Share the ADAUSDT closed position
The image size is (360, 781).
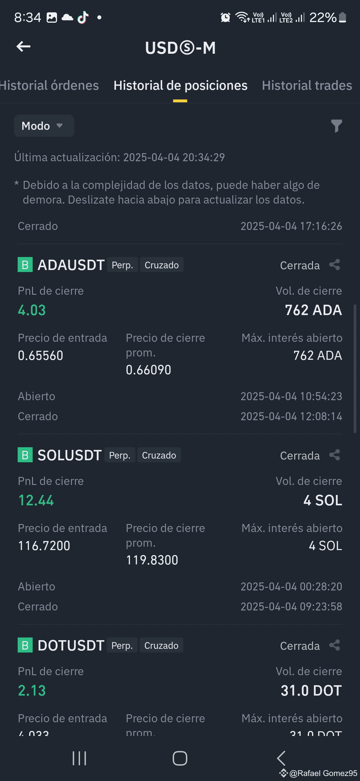point(335,265)
